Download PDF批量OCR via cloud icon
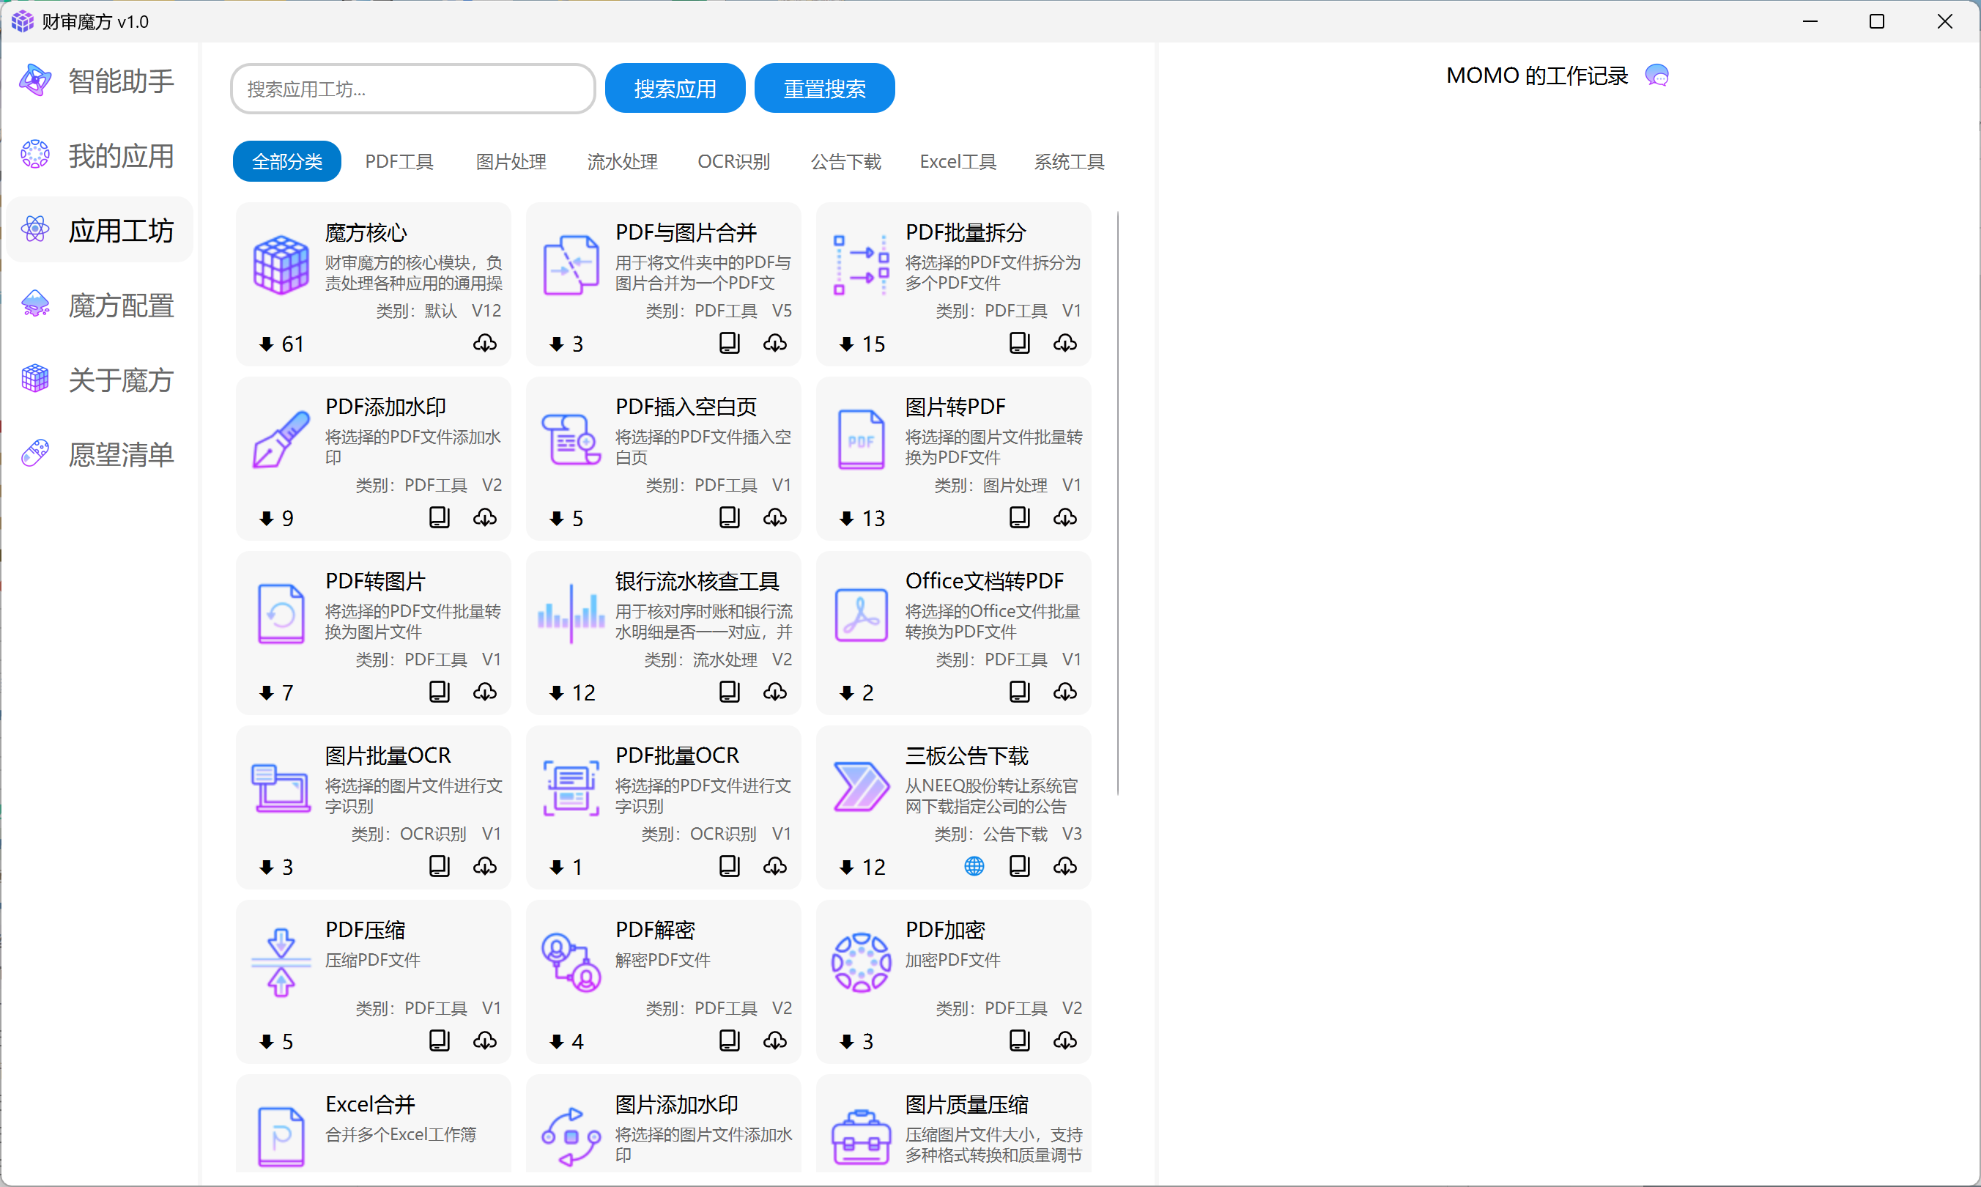 coord(774,866)
